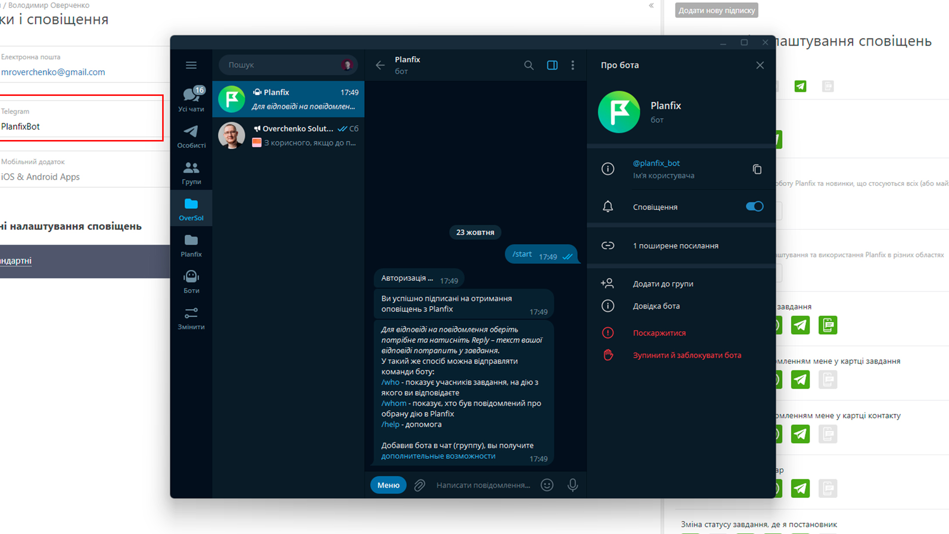Open the three-dot chat options menu

point(573,65)
